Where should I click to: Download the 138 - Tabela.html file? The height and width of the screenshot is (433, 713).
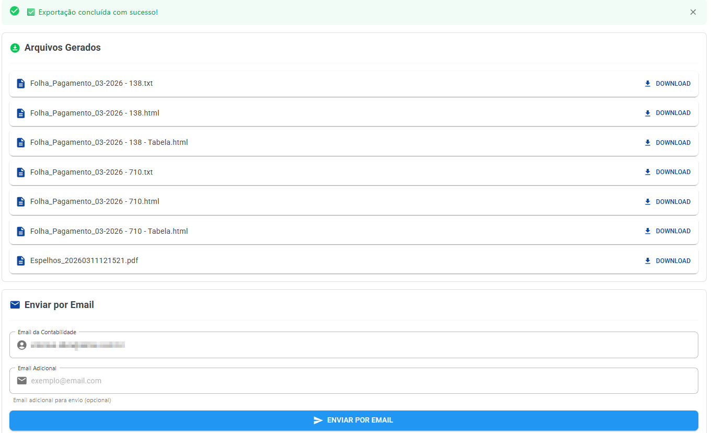[x=668, y=143]
